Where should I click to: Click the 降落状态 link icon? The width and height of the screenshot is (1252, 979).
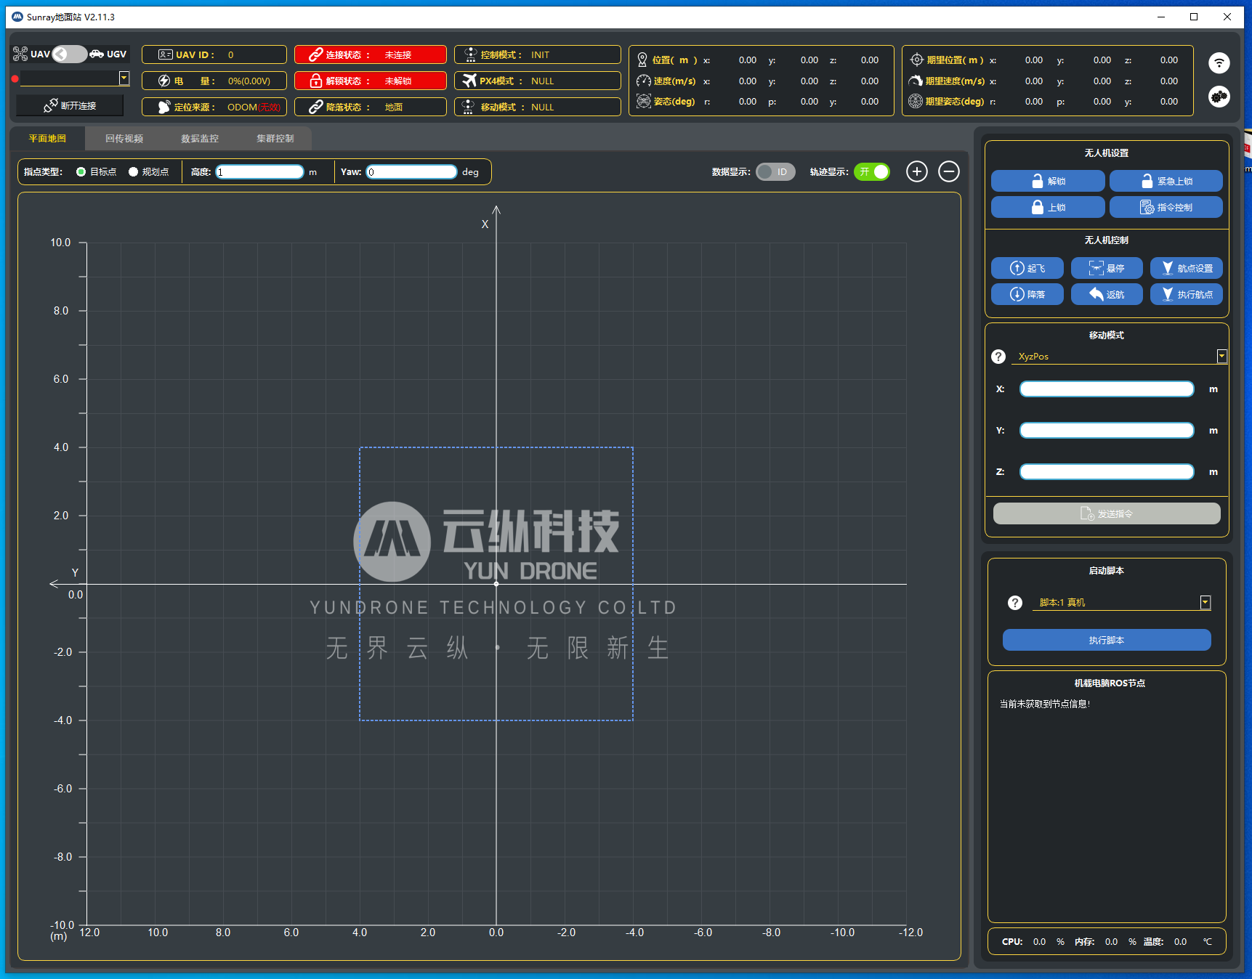click(x=315, y=107)
